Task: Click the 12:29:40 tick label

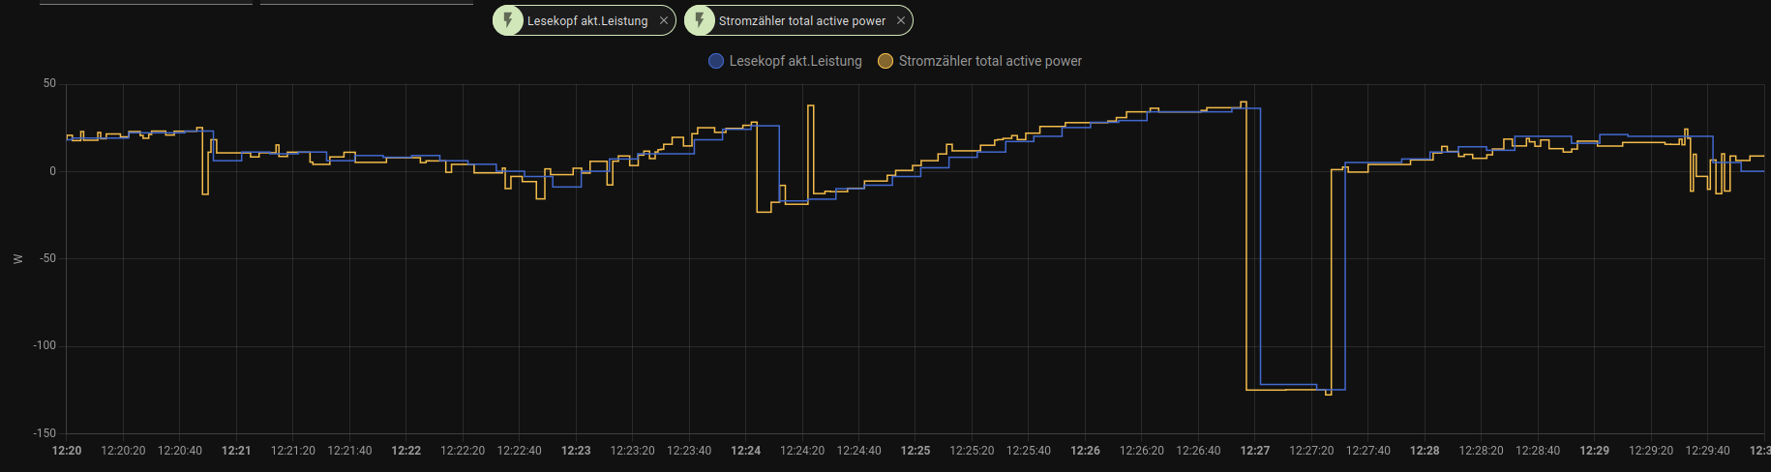Action: coord(1707,451)
